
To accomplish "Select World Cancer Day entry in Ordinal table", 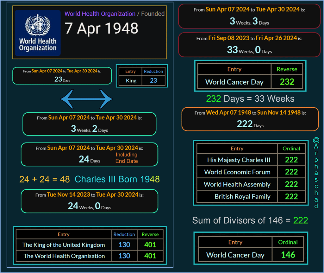I will (235, 255).
